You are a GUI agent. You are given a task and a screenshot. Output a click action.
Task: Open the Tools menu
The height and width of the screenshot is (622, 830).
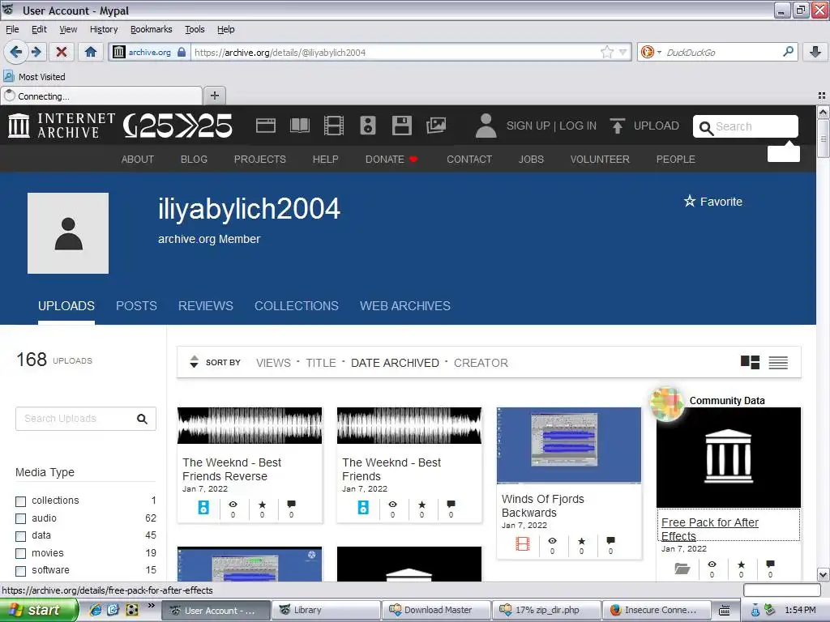point(195,29)
